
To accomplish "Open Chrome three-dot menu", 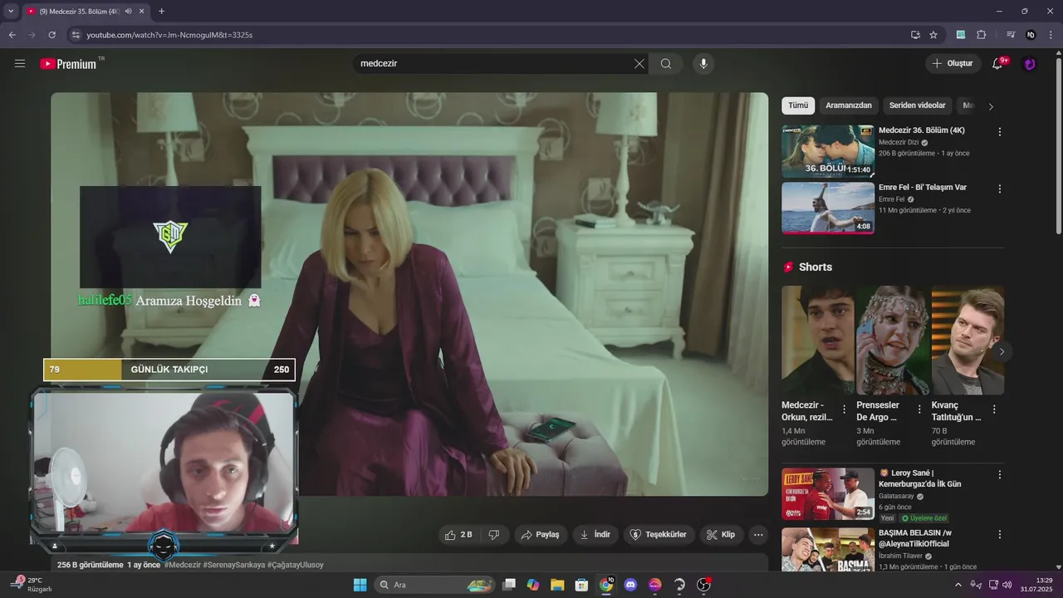I will pyautogui.click(x=1051, y=35).
